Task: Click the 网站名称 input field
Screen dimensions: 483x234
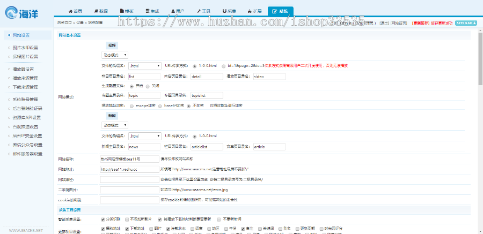Action: (x=129, y=159)
